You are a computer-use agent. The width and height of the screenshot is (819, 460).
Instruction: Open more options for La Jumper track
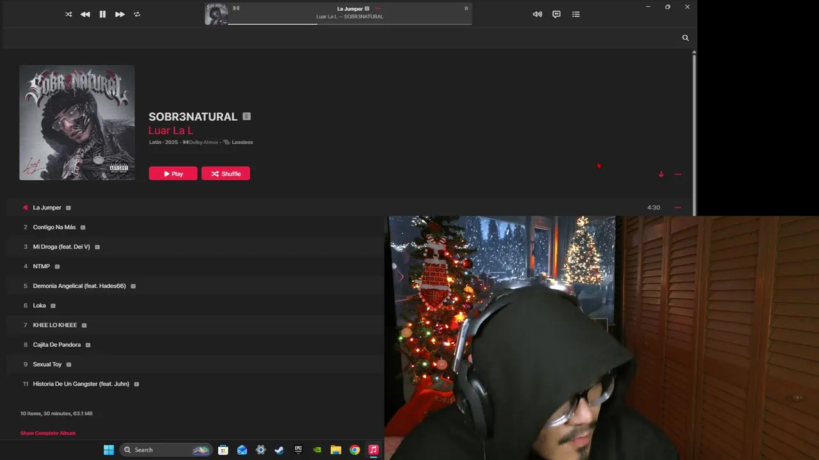[678, 208]
